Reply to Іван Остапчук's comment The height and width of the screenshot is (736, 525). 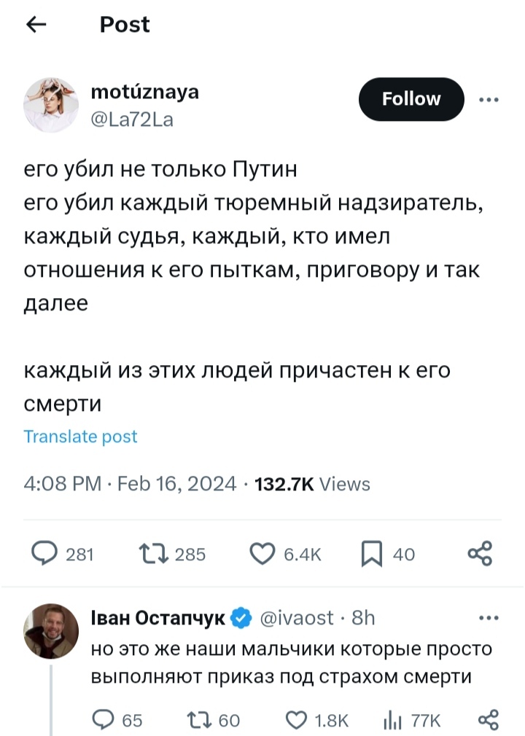pos(102,721)
